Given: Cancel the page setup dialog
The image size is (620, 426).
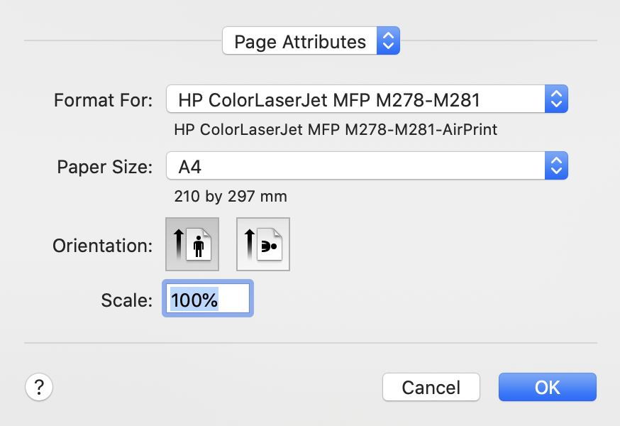Looking at the screenshot, I should click(431, 387).
